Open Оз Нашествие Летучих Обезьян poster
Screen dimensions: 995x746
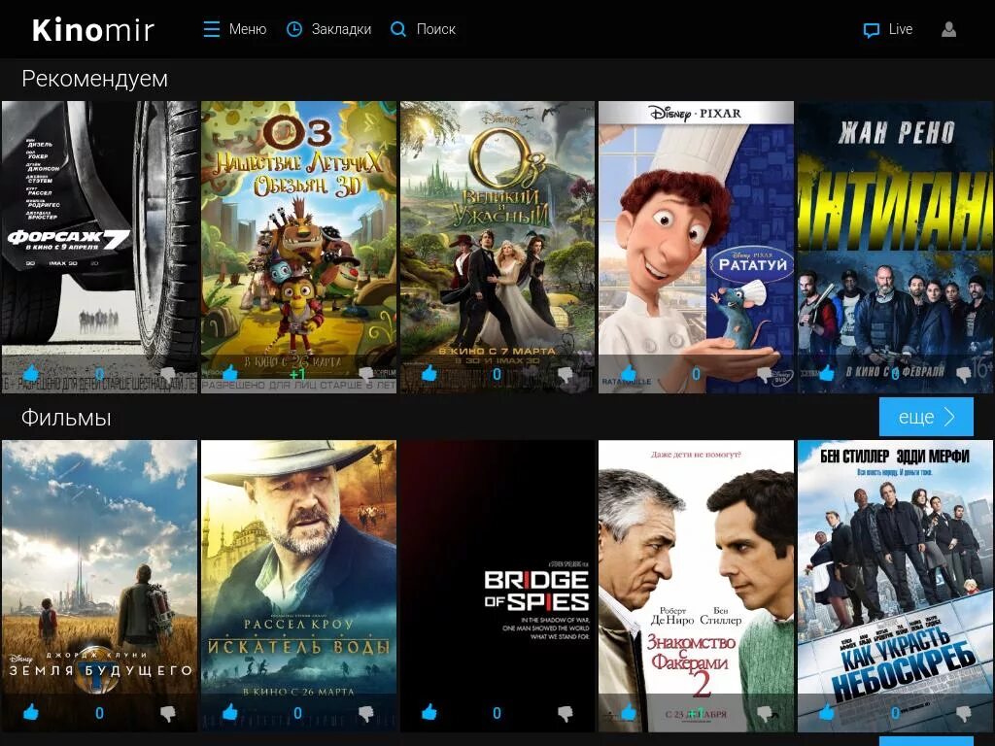298,247
